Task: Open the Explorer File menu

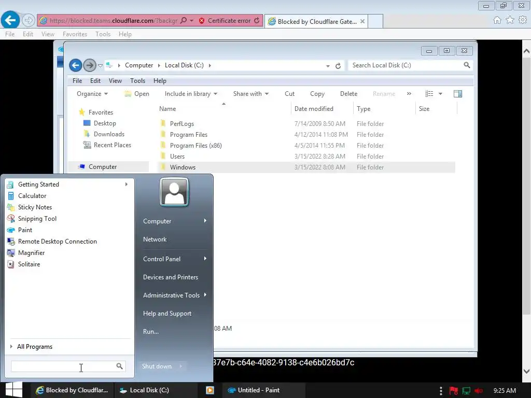Action: pyautogui.click(x=77, y=80)
